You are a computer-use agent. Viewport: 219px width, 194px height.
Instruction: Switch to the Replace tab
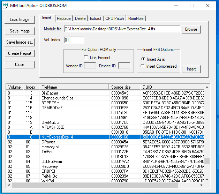[64, 18]
